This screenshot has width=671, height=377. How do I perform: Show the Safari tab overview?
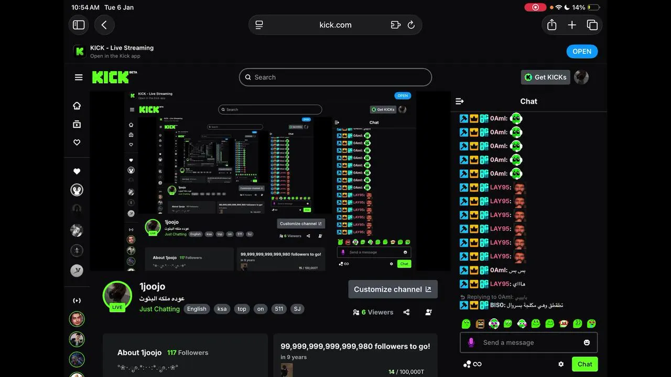[x=592, y=25]
